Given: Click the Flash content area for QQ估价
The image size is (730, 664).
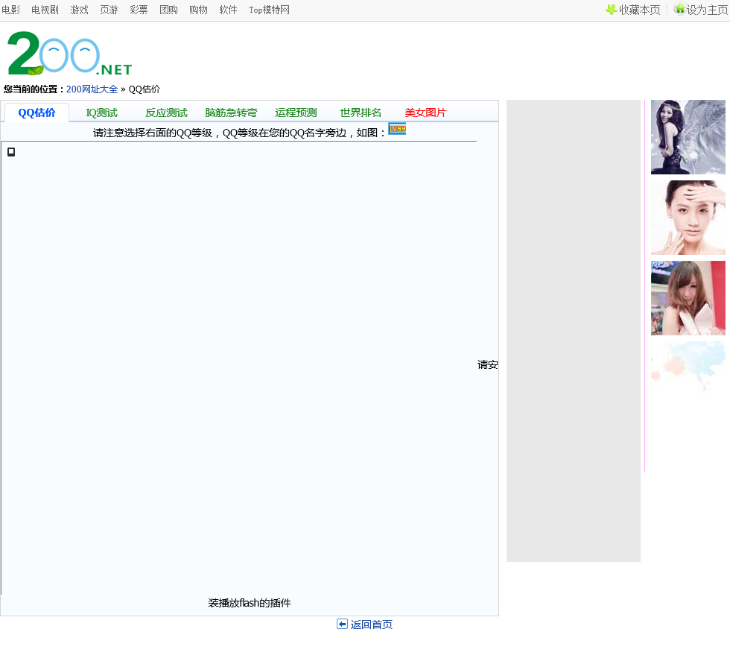Looking at the screenshot, I should (239, 368).
